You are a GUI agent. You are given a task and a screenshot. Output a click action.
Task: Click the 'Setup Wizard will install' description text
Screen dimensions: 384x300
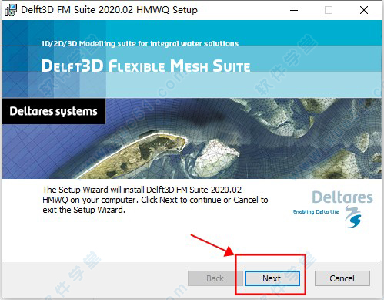pyautogui.click(x=155, y=200)
